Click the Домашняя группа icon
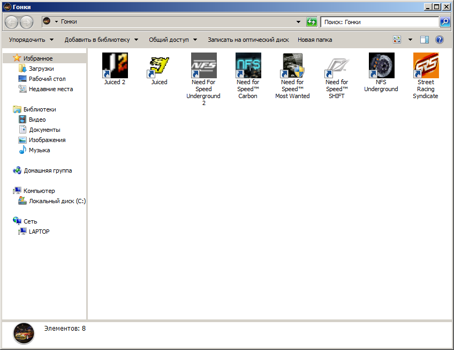The image size is (454, 350). click(17, 170)
